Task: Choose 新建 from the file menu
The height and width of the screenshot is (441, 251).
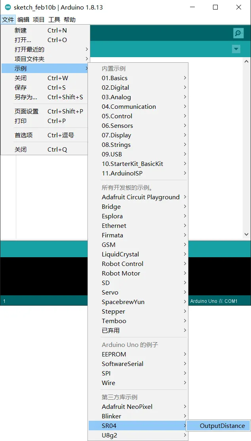Action: tap(46, 31)
